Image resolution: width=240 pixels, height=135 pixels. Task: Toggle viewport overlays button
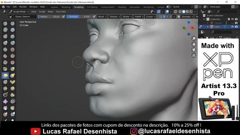point(167,12)
